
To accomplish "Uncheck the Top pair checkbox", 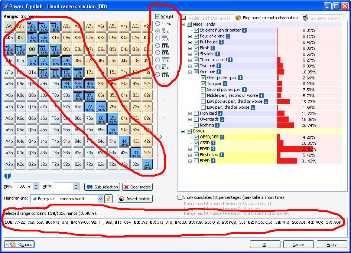I will (x=203, y=83).
